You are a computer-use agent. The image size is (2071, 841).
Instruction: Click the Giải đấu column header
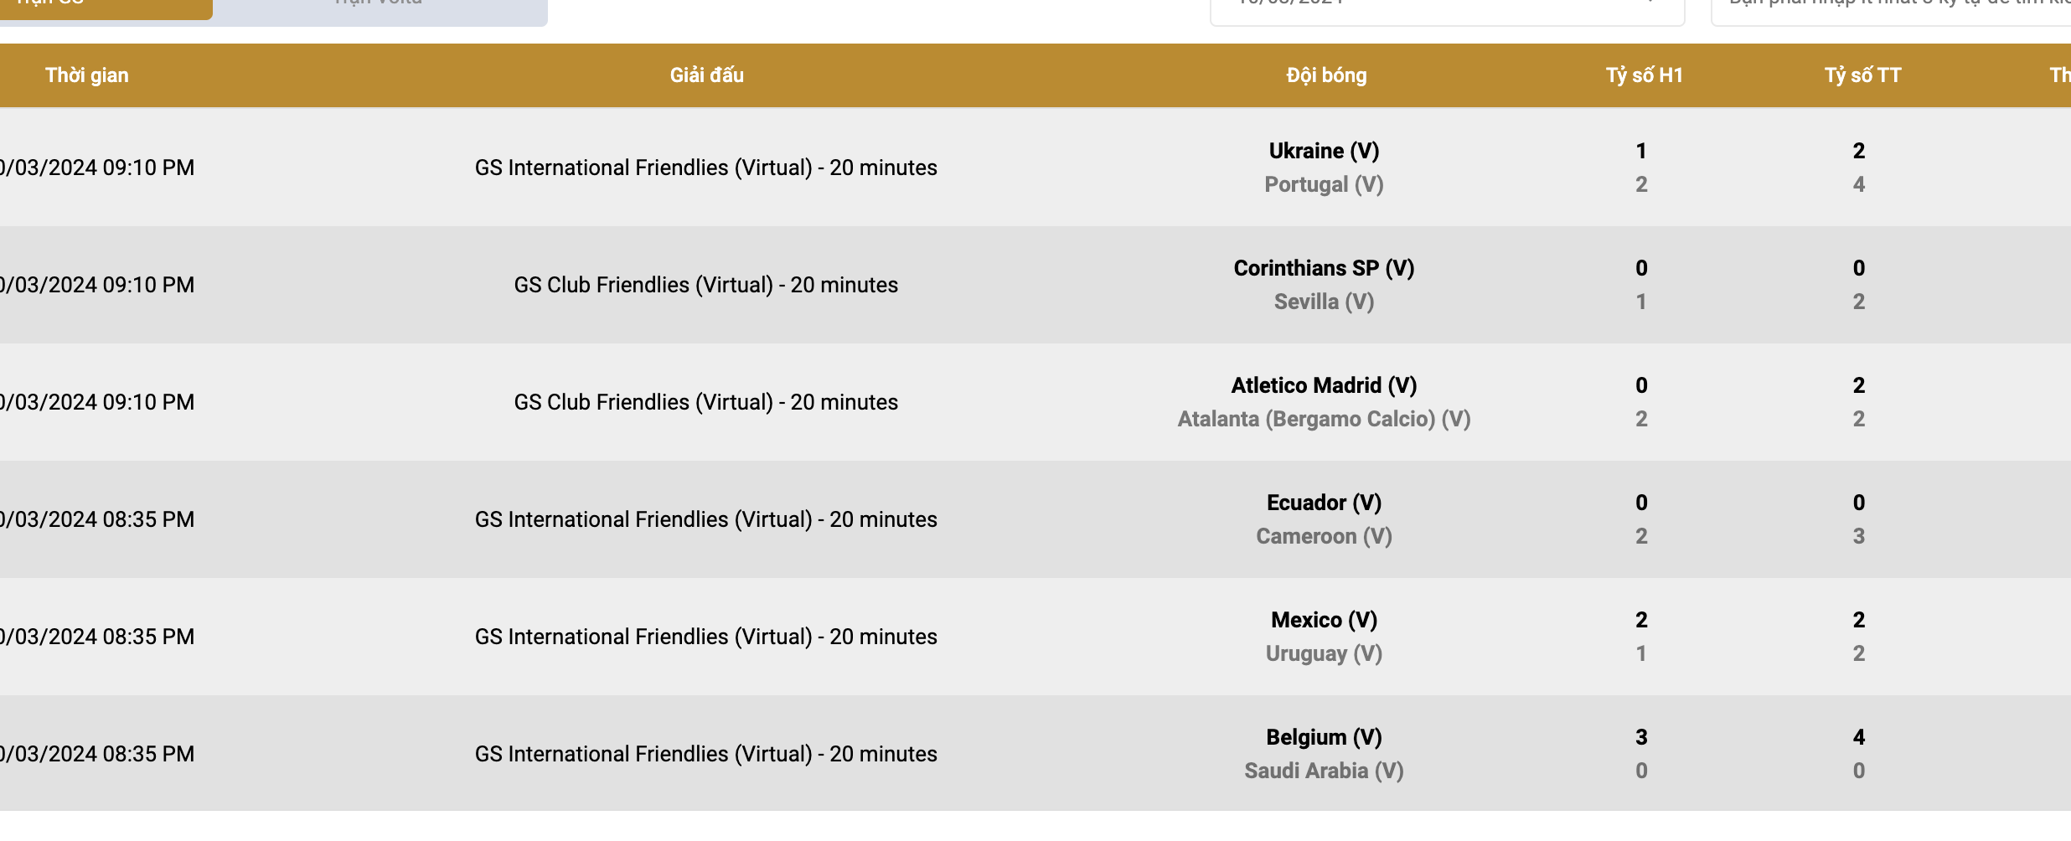click(x=706, y=75)
